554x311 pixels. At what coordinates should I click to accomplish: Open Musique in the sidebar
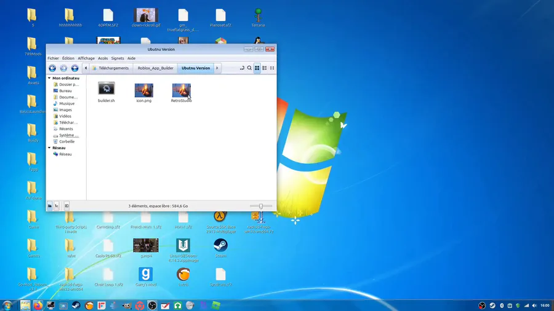pos(64,104)
